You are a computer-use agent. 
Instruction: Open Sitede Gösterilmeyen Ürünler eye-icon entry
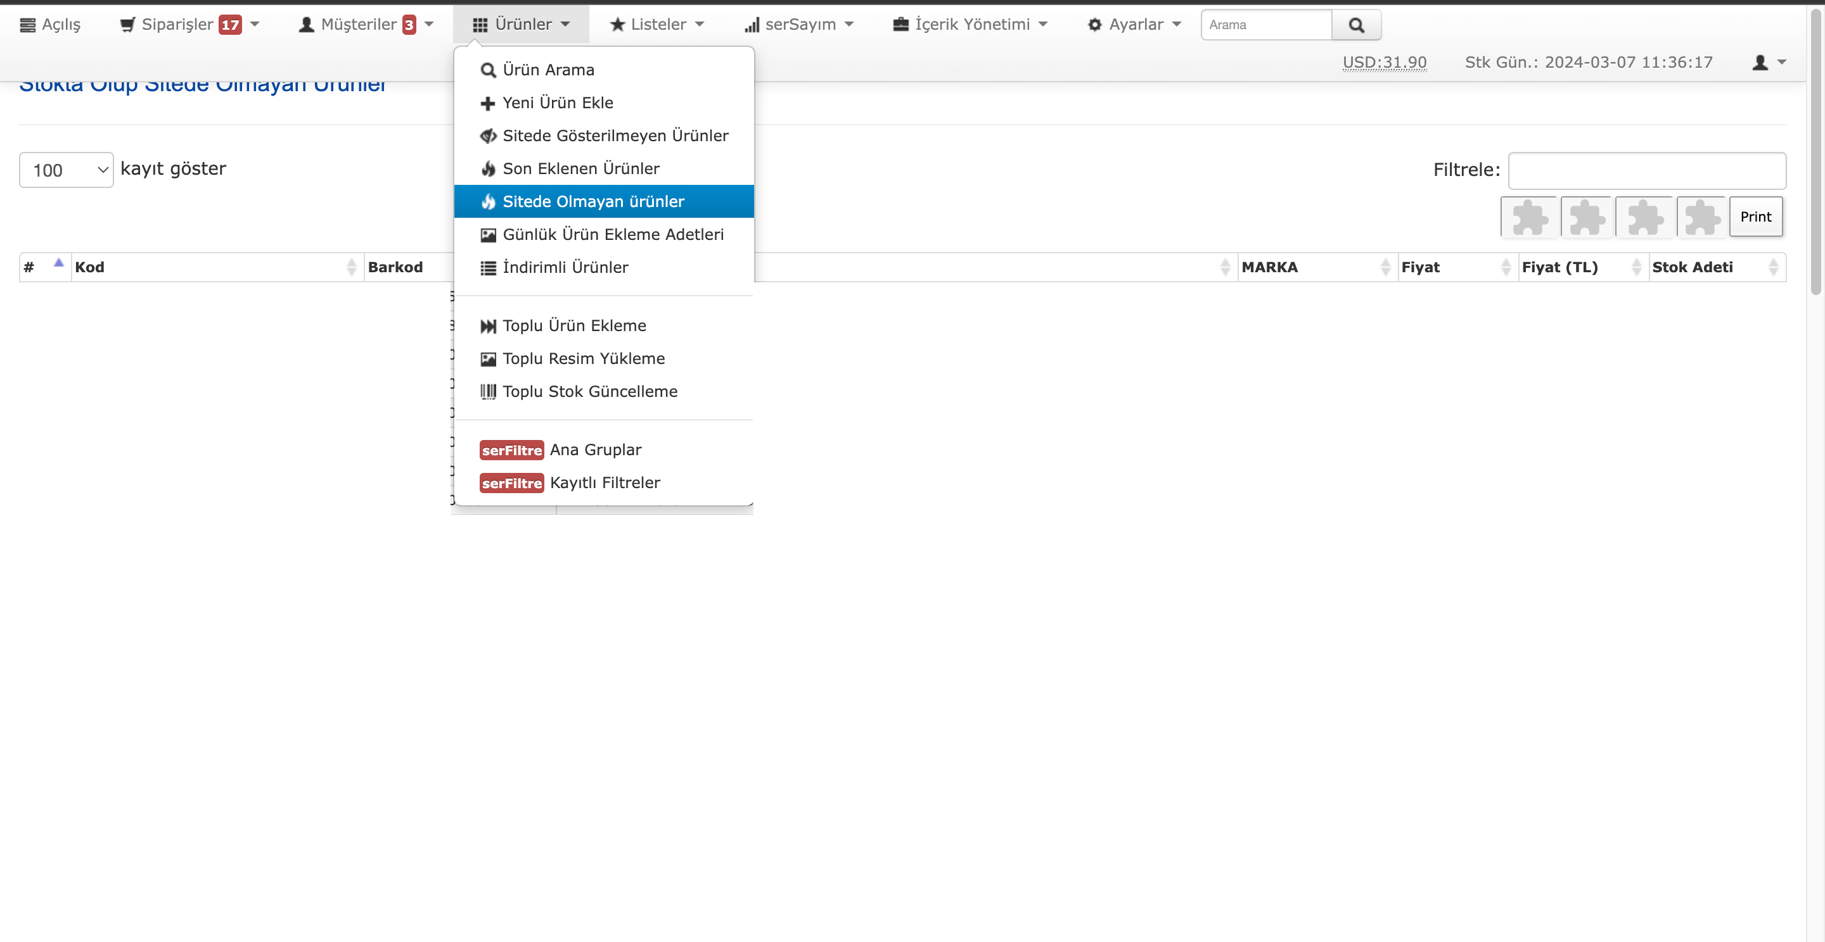(x=604, y=136)
